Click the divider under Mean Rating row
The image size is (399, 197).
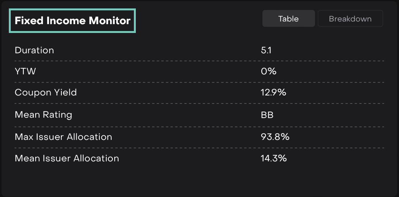(x=199, y=126)
